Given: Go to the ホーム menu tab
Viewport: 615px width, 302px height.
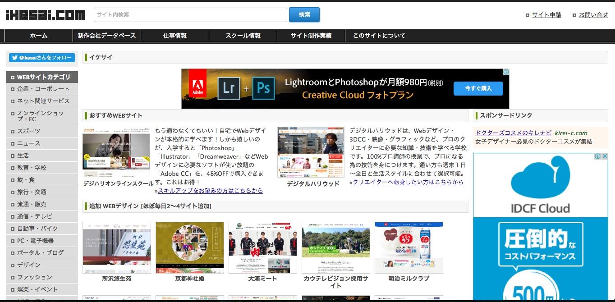Looking at the screenshot, I should pos(39,36).
